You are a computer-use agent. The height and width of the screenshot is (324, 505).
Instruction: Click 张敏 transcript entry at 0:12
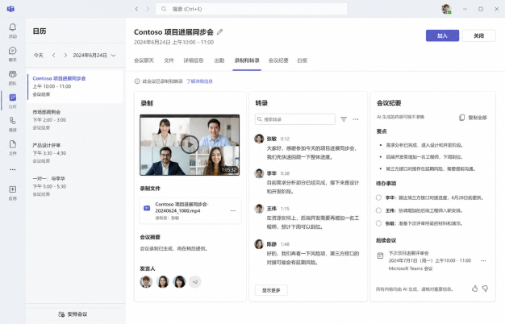[x=307, y=148]
